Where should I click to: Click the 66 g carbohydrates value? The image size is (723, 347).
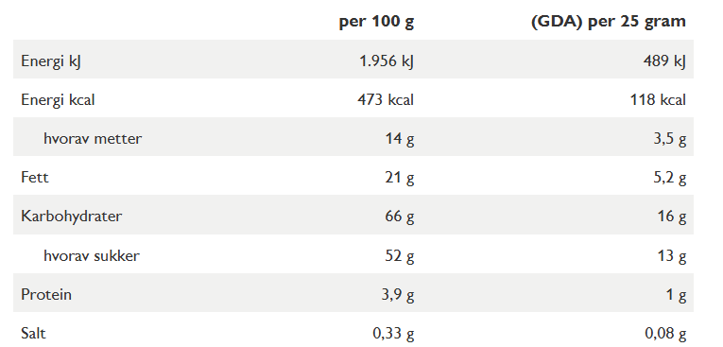click(x=400, y=217)
